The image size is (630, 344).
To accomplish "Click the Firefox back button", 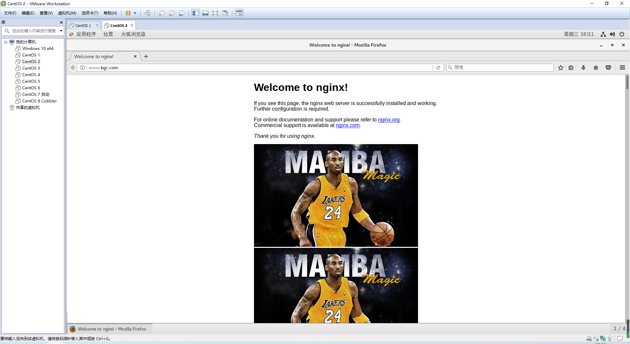I will pyautogui.click(x=73, y=68).
